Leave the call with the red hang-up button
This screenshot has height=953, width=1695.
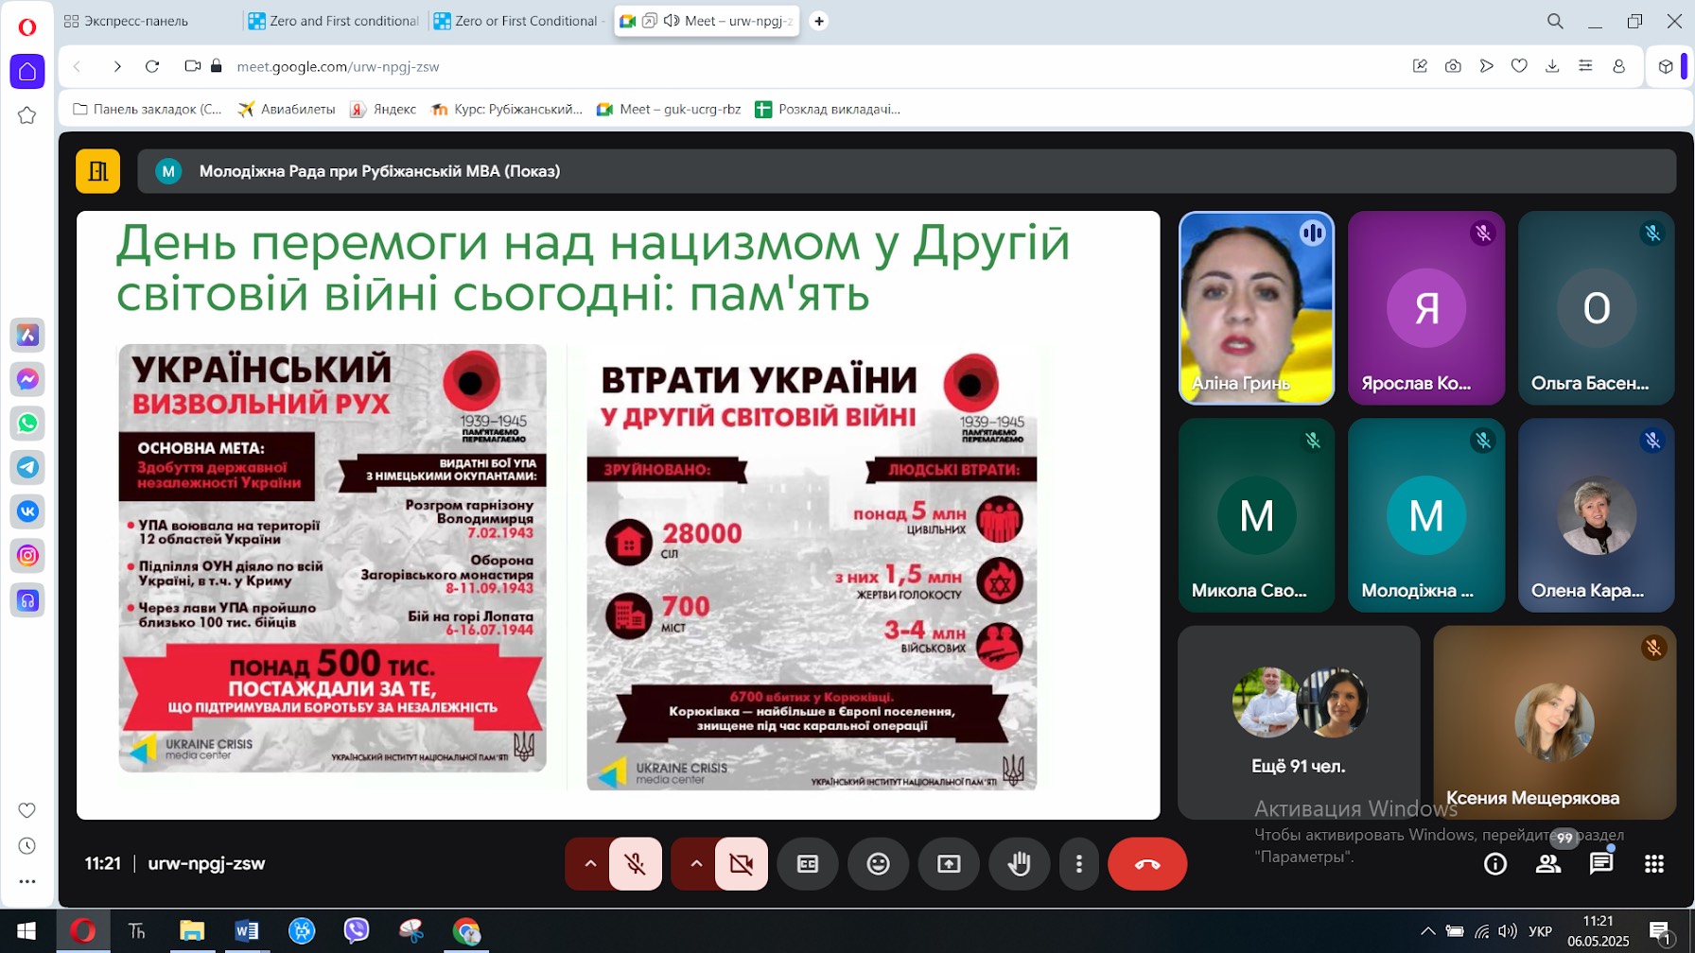pyautogui.click(x=1147, y=863)
